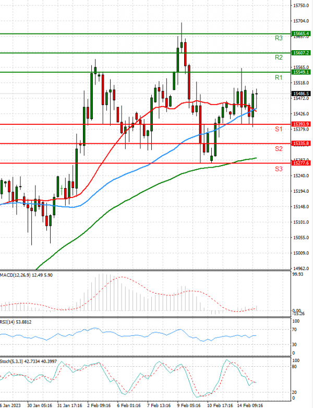The width and height of the screenshot is (313, 408).
Task: Select the 15335.8 price tag
Action: coord(301,143)
